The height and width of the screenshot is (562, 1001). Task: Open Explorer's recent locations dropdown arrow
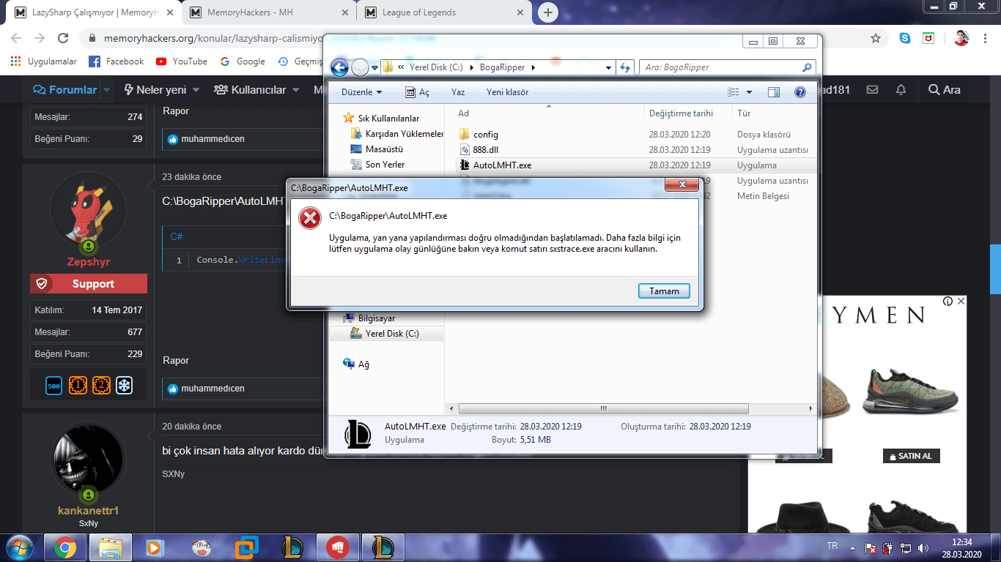click(374, 67)
